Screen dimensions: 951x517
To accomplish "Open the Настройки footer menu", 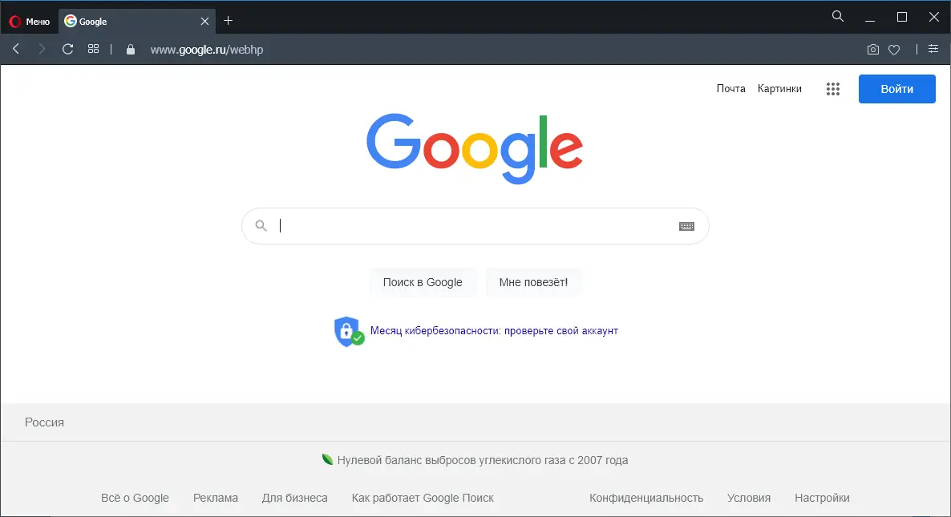I will [822, 498].
